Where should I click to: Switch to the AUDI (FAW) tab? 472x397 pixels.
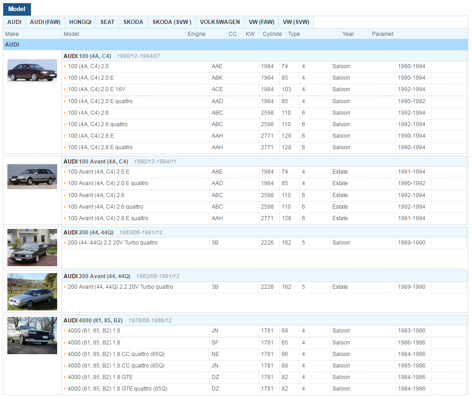[x=45, y=22]
